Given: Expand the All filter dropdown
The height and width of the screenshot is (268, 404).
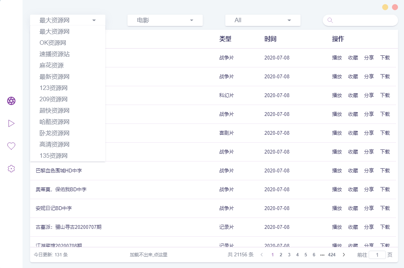Looking at the screenshot, I should tap(263, 20).
